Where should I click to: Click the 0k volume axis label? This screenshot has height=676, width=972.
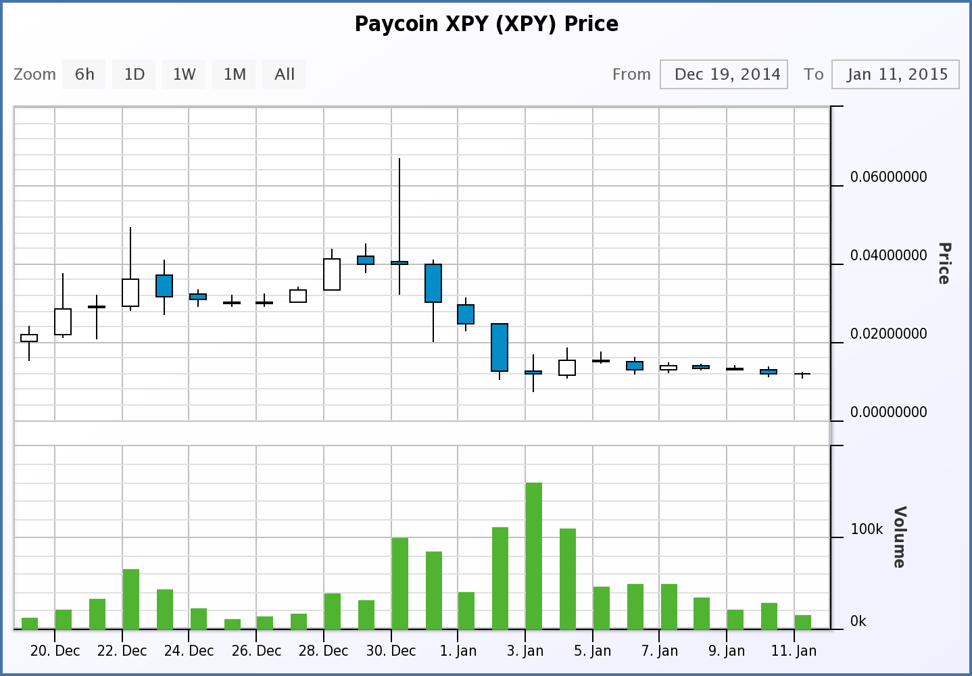pyautogui.click(x=858, y=621)
